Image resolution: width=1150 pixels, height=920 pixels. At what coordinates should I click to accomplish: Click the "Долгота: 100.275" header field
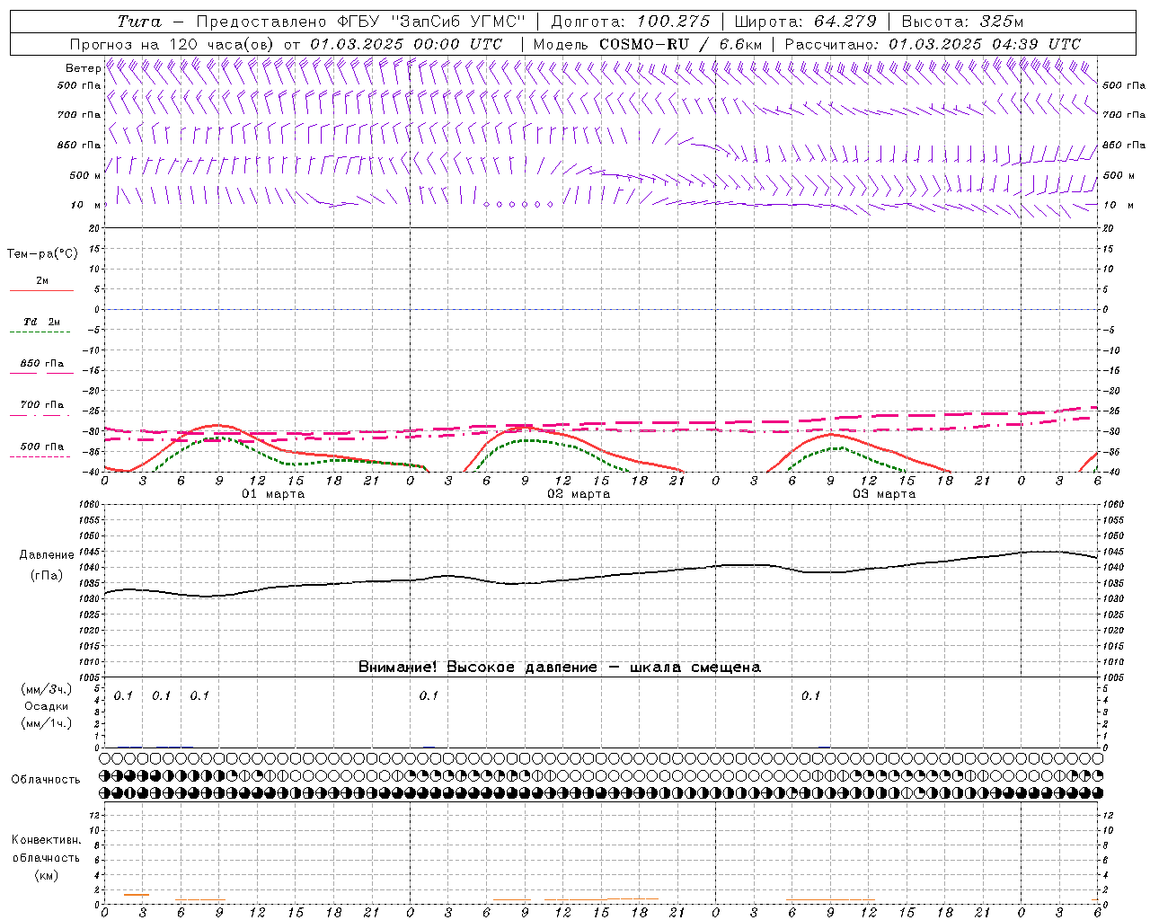coord(631,22)
